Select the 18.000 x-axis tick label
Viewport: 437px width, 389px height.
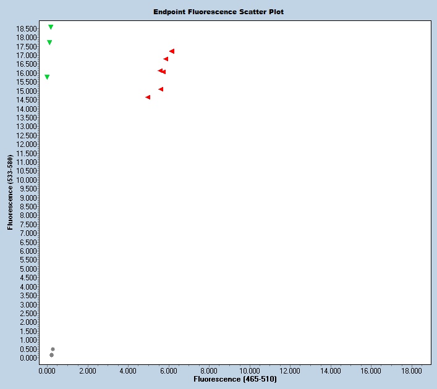(x=411, y=371)
